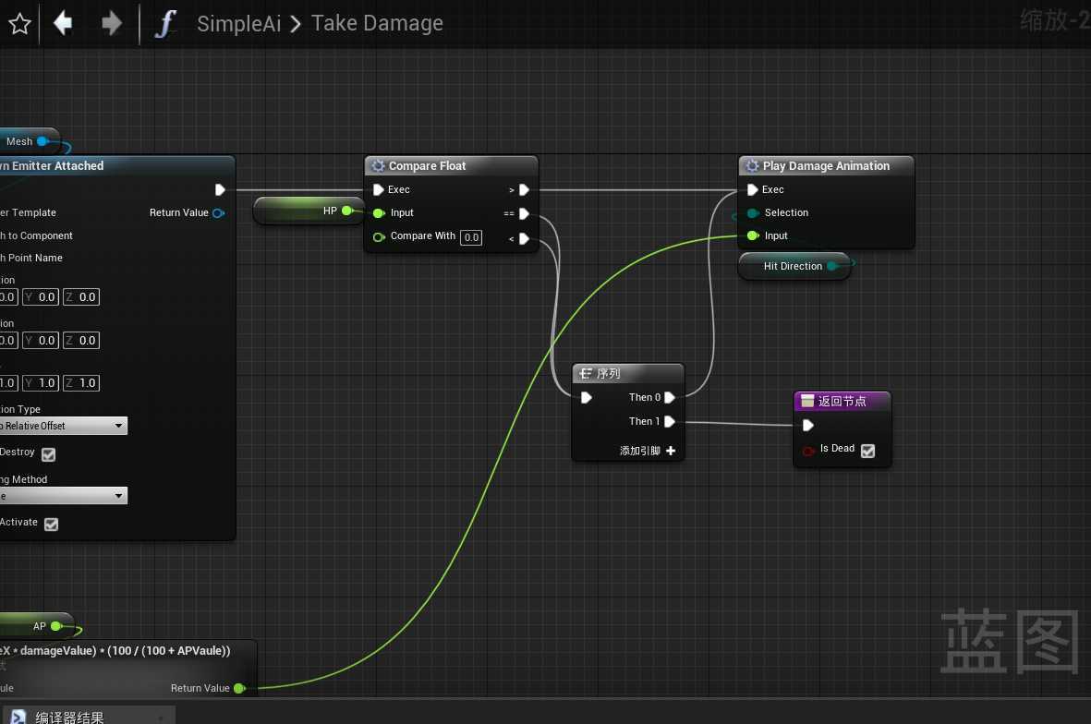The image size is (1091, 724).
Task: Click Compare With input pin
Action: tap(379, 236)
